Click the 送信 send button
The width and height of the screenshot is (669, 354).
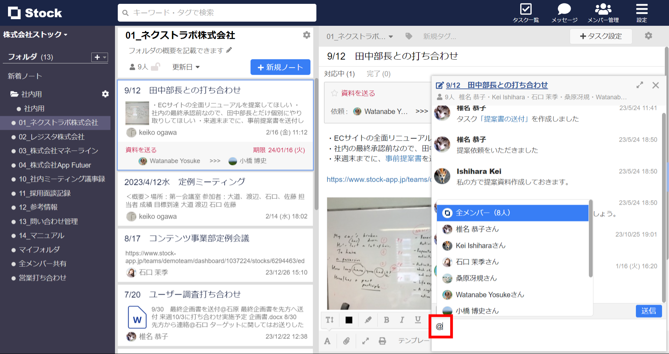648,311
